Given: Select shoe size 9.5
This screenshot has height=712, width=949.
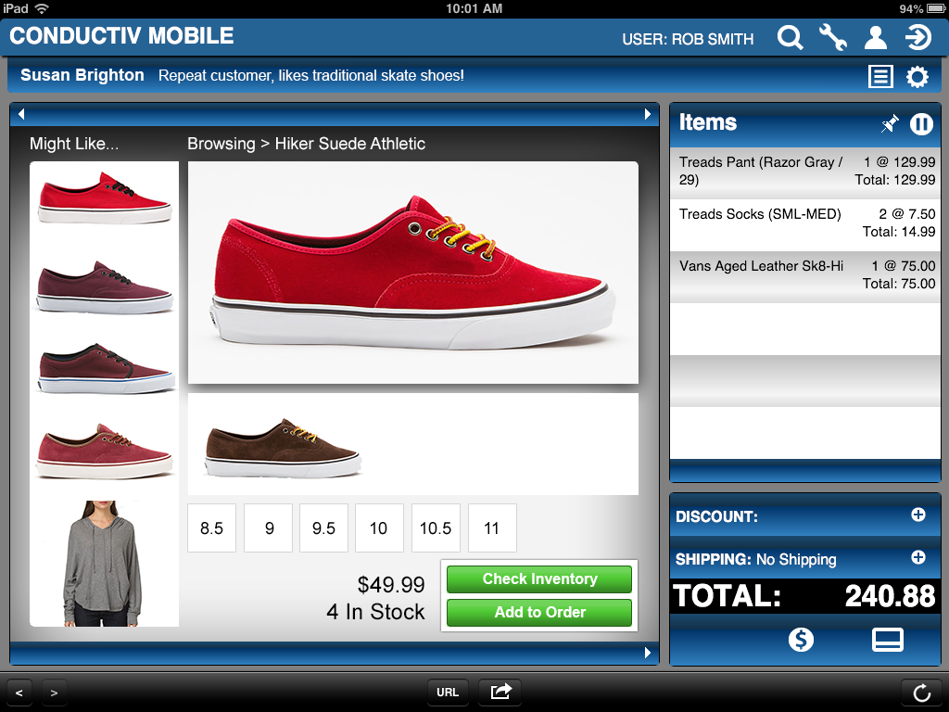Looking at the screenshot, I should [323, 528].
